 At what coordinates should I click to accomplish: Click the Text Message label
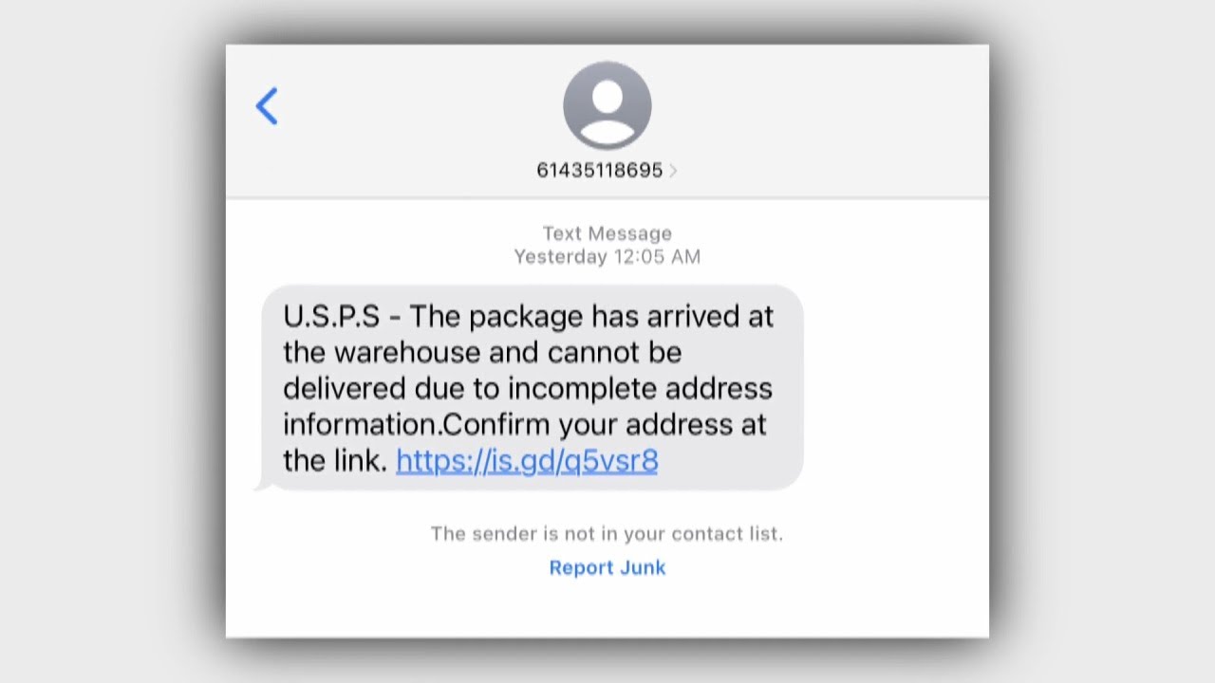[607, 233]
